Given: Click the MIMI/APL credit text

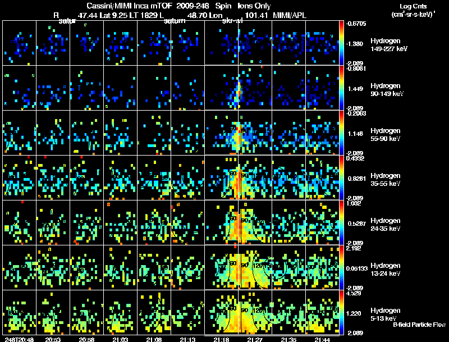Looking at the screenshot, I should tap(290, 15).
